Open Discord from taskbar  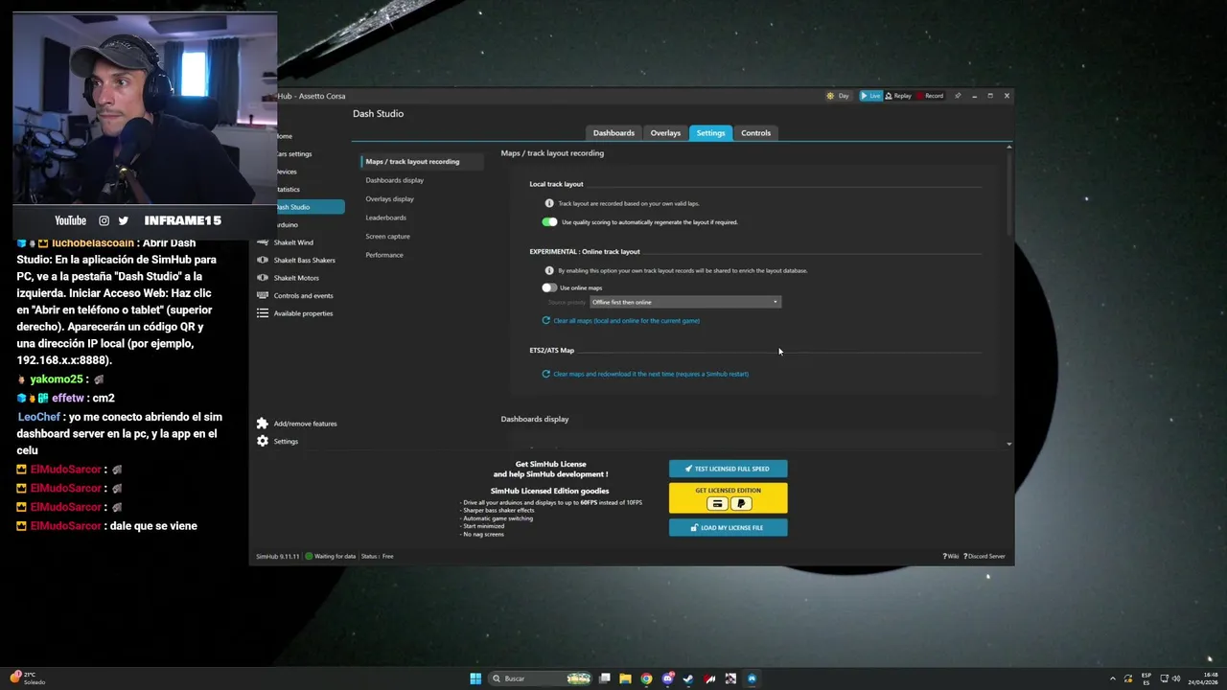click(x=667, y=678)
